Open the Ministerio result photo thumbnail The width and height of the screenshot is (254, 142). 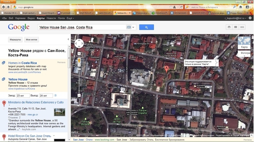click(60, 112)
